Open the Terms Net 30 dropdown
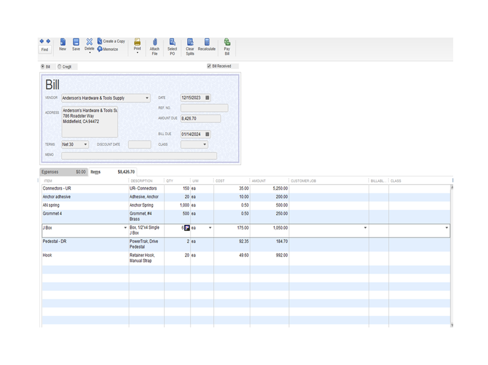 [x=85, y=145]
